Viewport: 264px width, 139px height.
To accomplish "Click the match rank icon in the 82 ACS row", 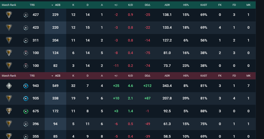I will point(9,66).
